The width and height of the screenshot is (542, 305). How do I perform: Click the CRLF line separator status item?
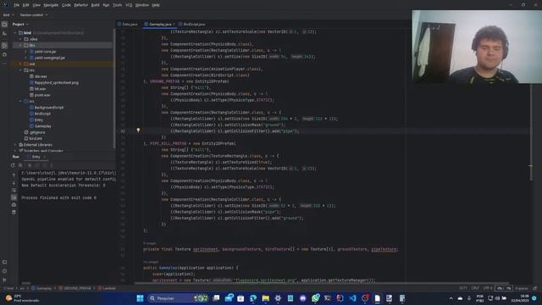pos(475,288)
